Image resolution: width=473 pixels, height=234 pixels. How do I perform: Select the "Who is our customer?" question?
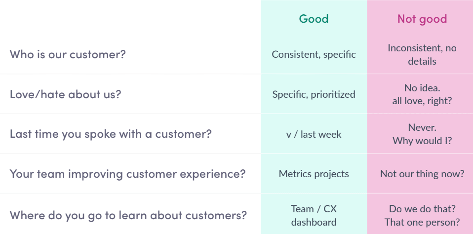pyautogui.click(x=68, y=54)
